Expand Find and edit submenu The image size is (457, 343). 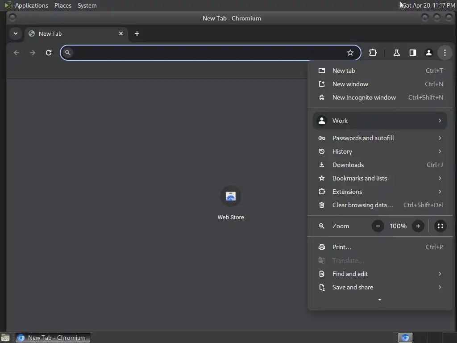(x=380, y=274)
